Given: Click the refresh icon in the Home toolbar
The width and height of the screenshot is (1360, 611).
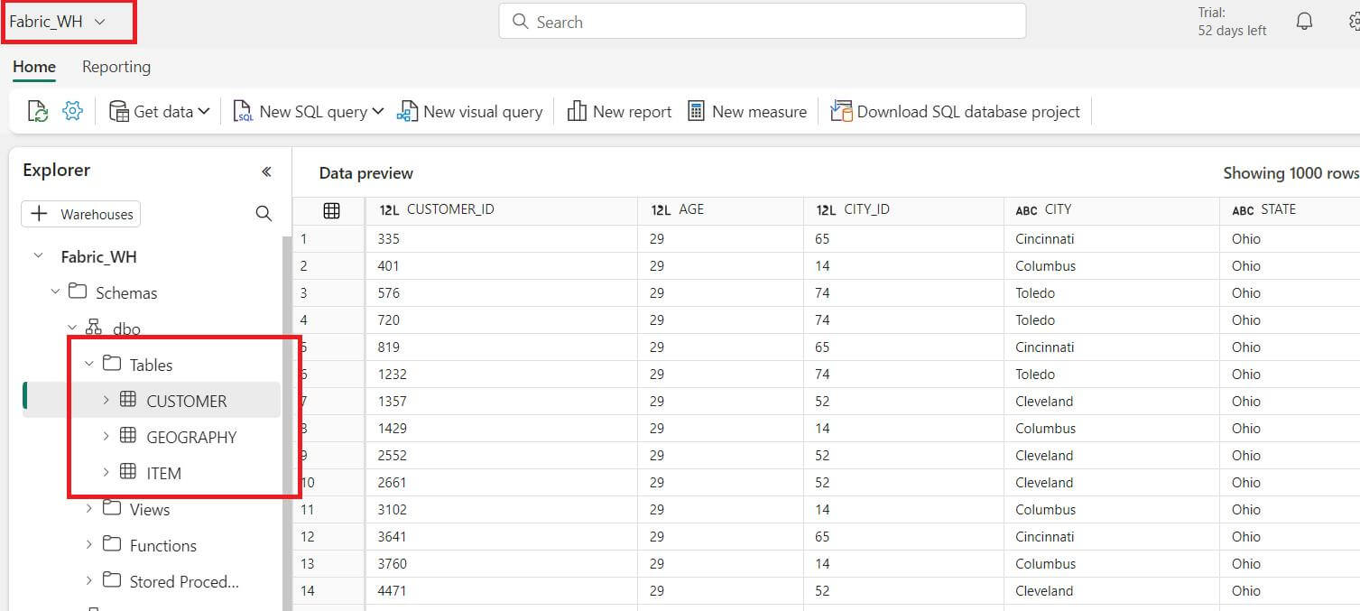Looking at the screenshot, I should pyautogui.click(x=38, y=111).
